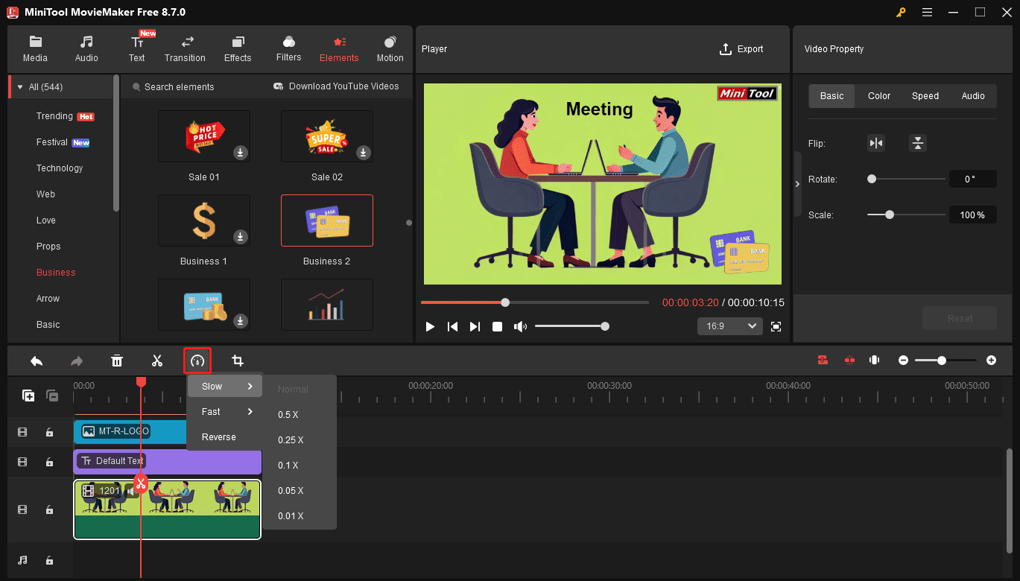Seek on the player progress bar
The height and width of the screenshot is (581, 1020).
pos(535,302)
